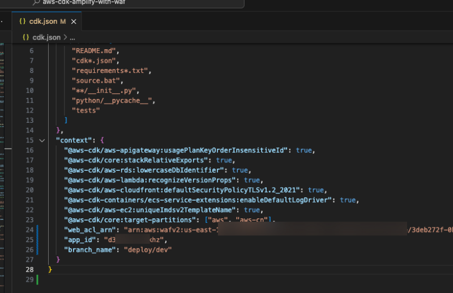
Task: Switch to the cdk.json tab
Action: [43, 21]
